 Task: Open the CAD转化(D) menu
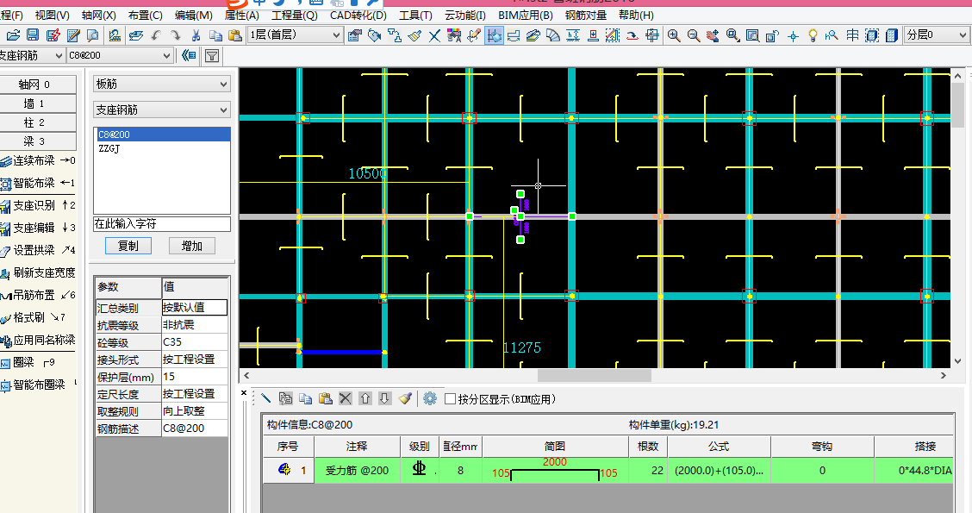point(358,15)
